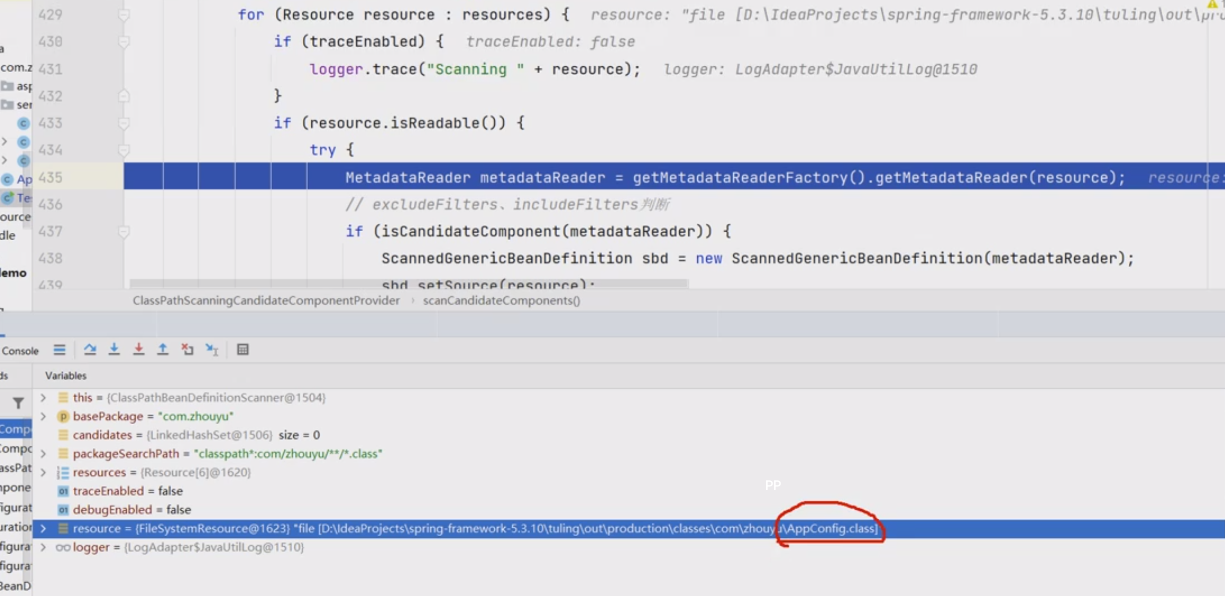Click the Drop Frame icon
Screen dimensions: 1225x596
188,350
